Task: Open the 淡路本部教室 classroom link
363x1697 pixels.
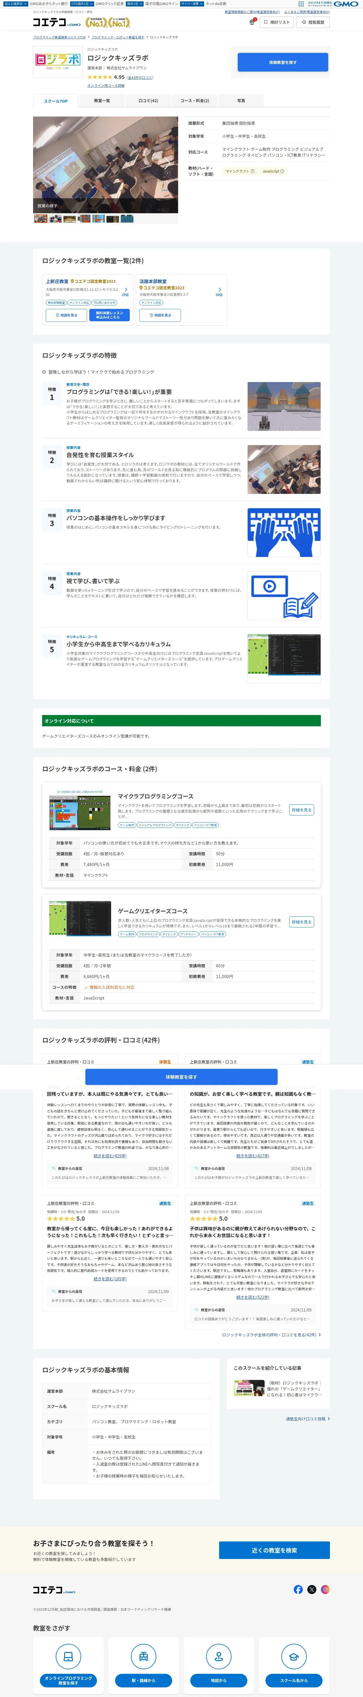Action: coord(153,281)
